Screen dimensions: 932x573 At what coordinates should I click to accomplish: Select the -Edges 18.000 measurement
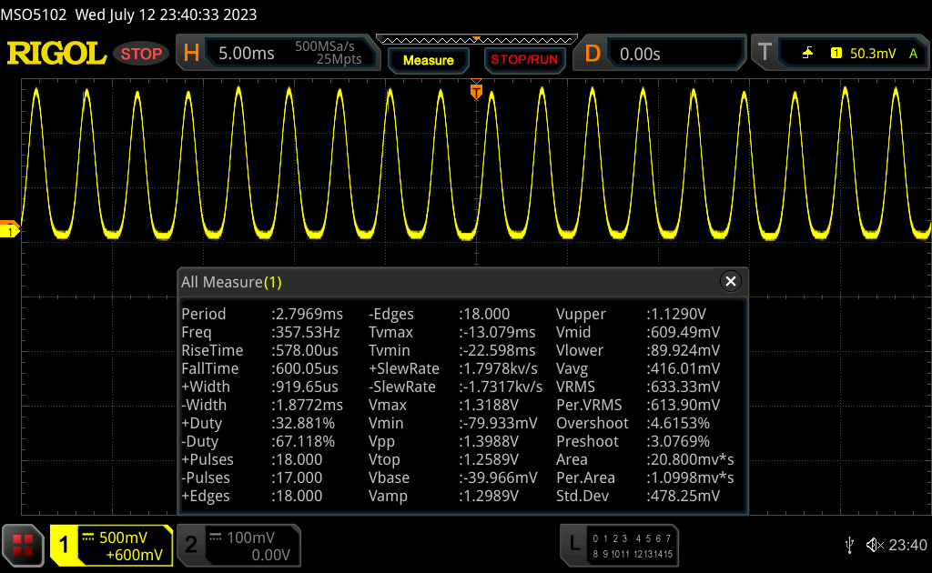[440, 314]
